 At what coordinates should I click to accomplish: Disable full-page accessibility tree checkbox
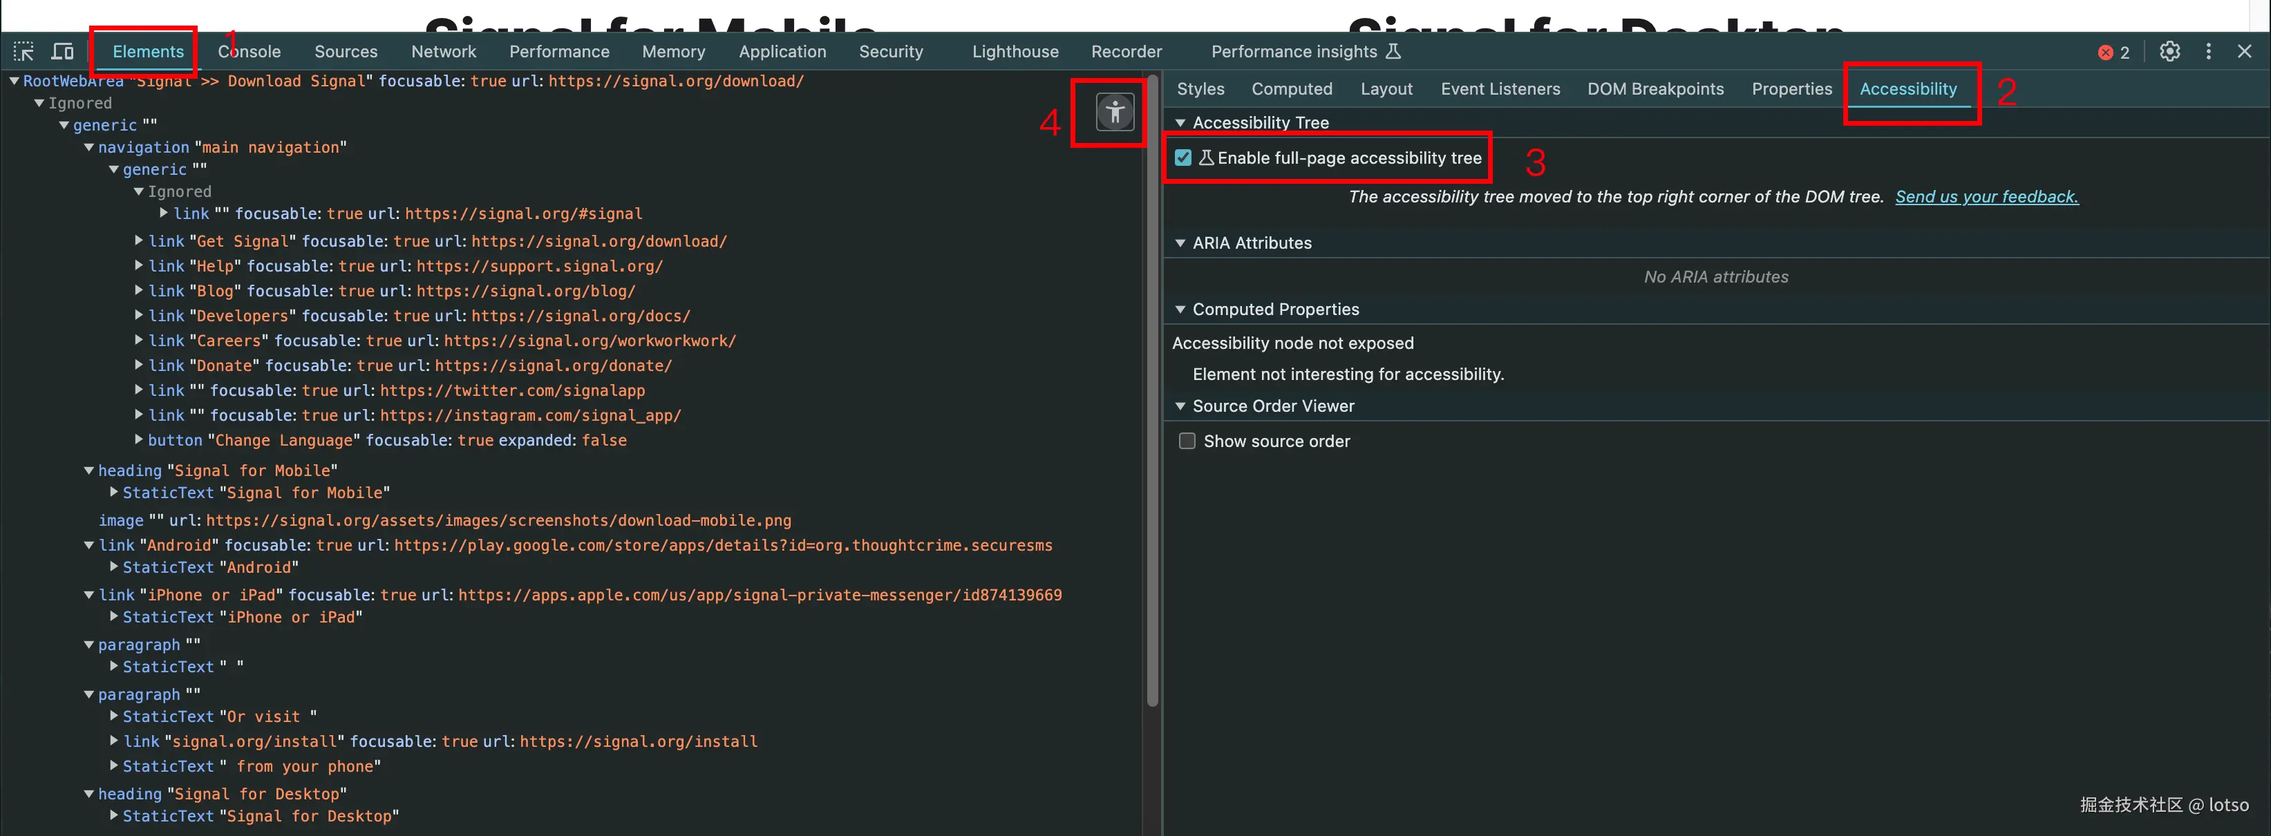(x=1183, y=158)
